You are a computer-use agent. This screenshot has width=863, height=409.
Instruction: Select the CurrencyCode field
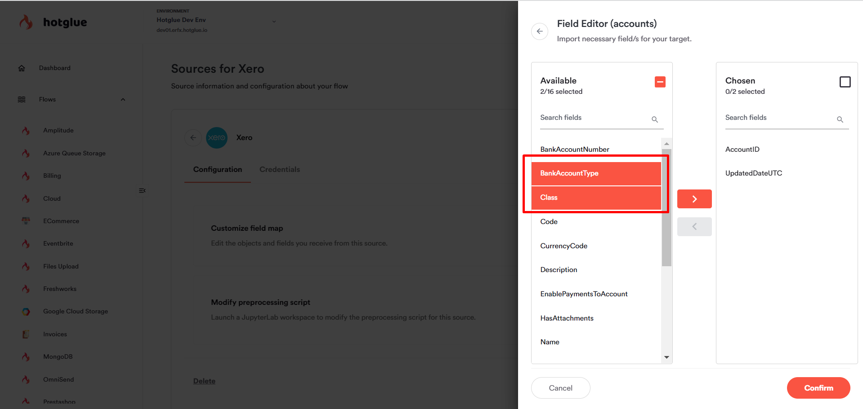click(596, 246)
